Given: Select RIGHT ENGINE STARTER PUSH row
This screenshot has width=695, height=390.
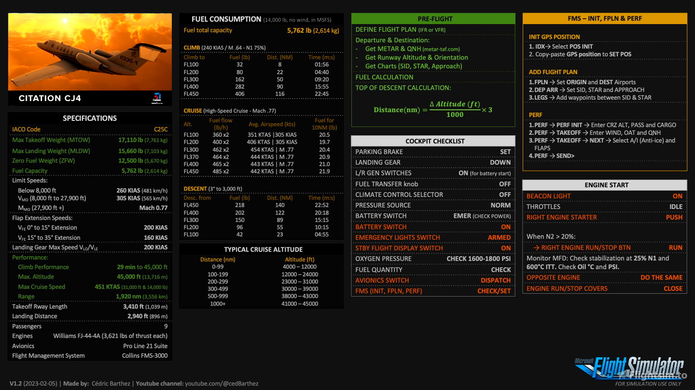Looking at the screenshot, I should pos(604,218).
